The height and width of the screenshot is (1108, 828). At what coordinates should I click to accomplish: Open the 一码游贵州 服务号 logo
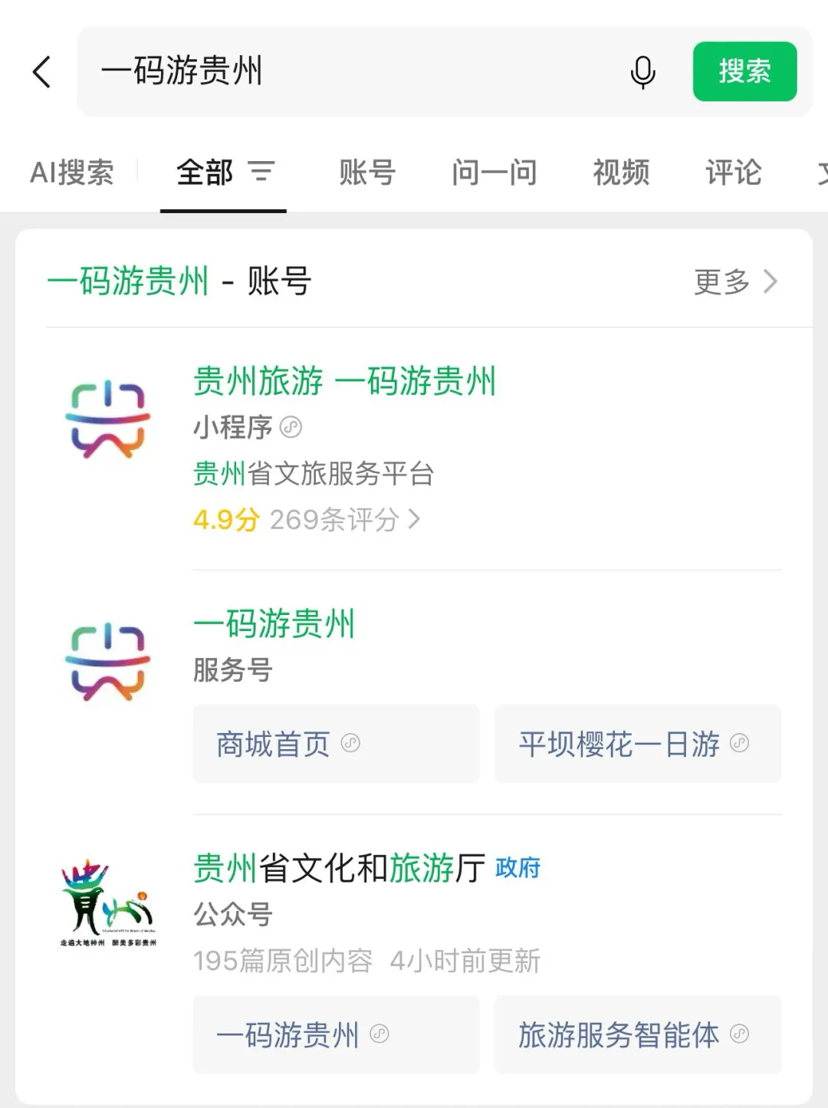click(108, 662)
